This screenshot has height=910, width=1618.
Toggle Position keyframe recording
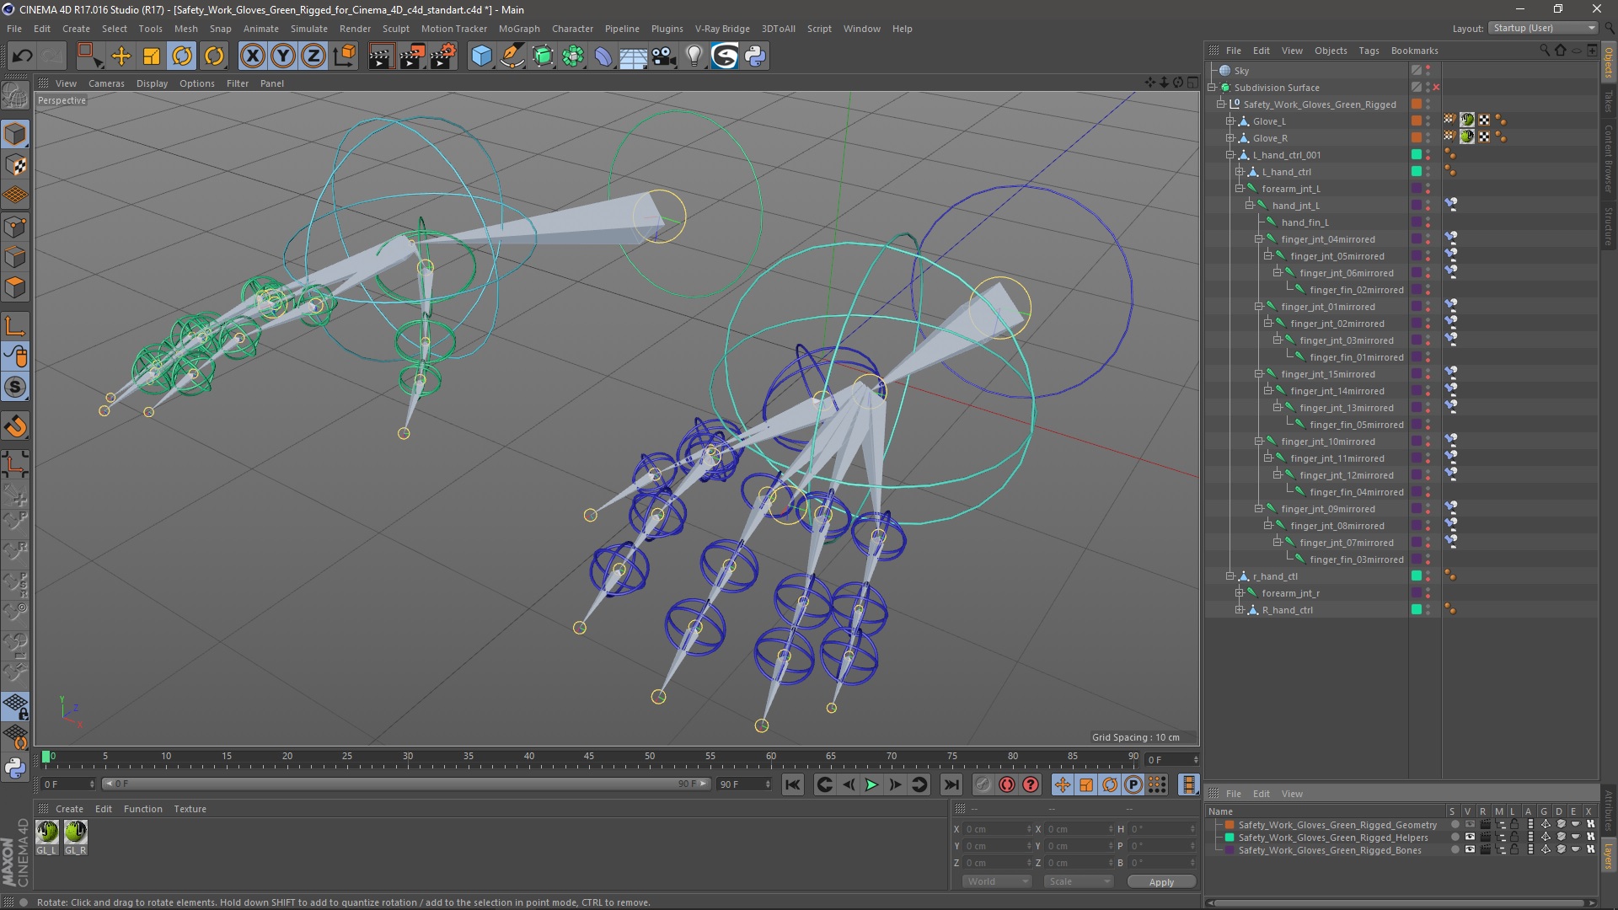click(1062, 784)
